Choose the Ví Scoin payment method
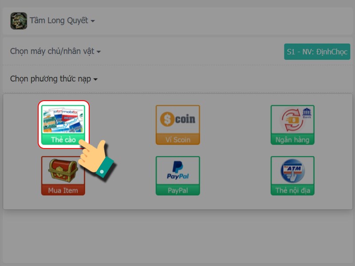The width and height of the screenshot is (355, 266). tap(178, 125)
